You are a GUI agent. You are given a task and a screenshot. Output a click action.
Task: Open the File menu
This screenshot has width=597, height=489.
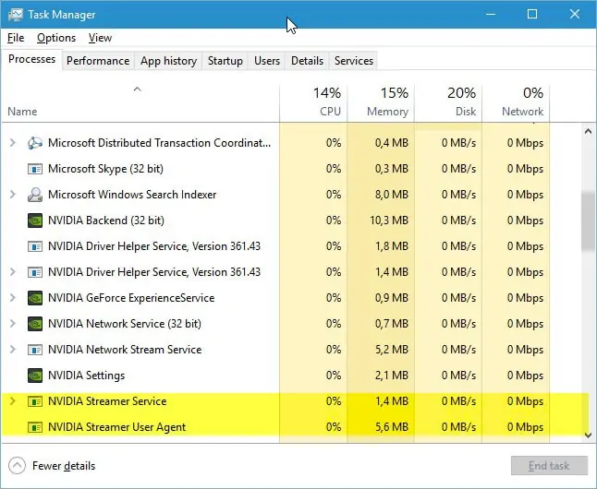(x=16, y=38)
